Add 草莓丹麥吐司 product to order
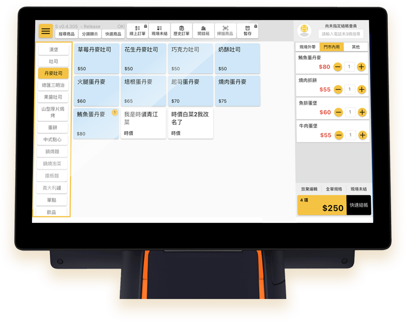The width and height of the screenshot is (406, 321). [96, 58]
